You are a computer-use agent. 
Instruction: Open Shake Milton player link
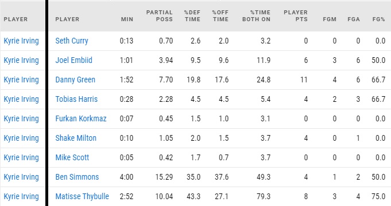tap(76, 138)
